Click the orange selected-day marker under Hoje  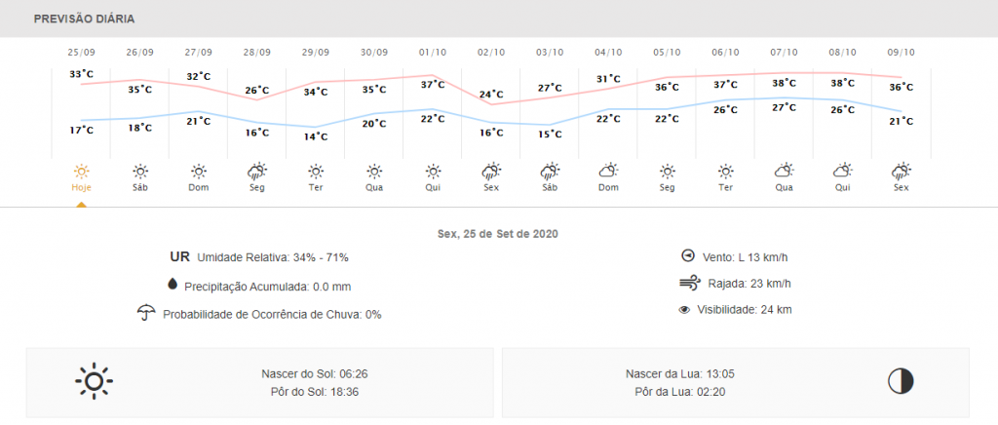click(81, 204)
